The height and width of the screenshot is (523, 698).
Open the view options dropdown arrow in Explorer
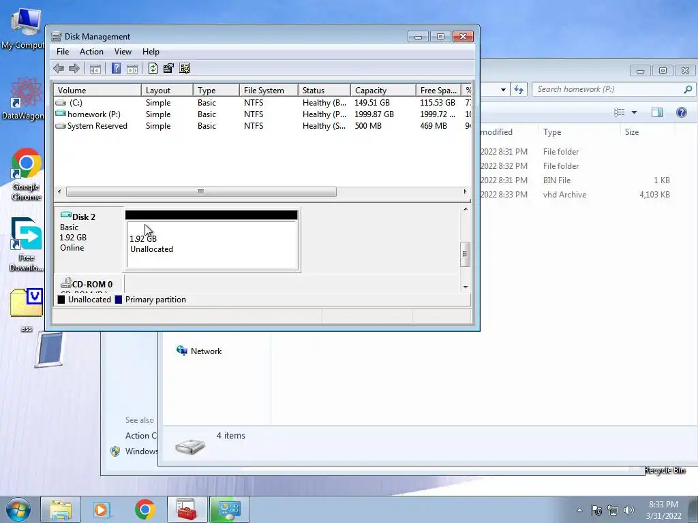634,112
